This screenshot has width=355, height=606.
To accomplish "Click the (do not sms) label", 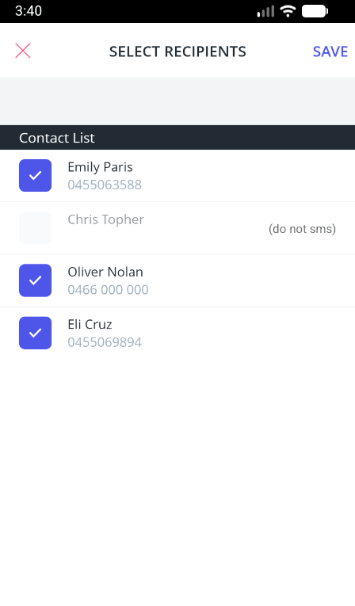I will pyautogui.click(x=302, y=229).
